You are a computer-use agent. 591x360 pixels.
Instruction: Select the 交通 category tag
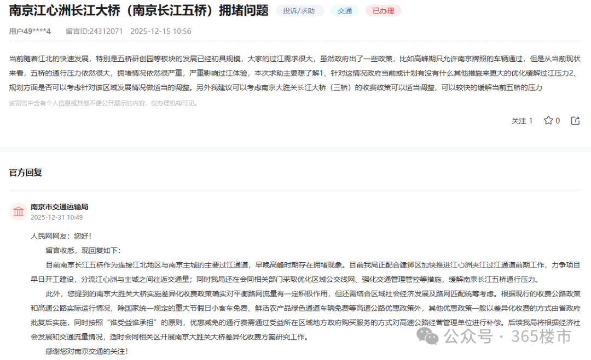click(x=345, y=10)
